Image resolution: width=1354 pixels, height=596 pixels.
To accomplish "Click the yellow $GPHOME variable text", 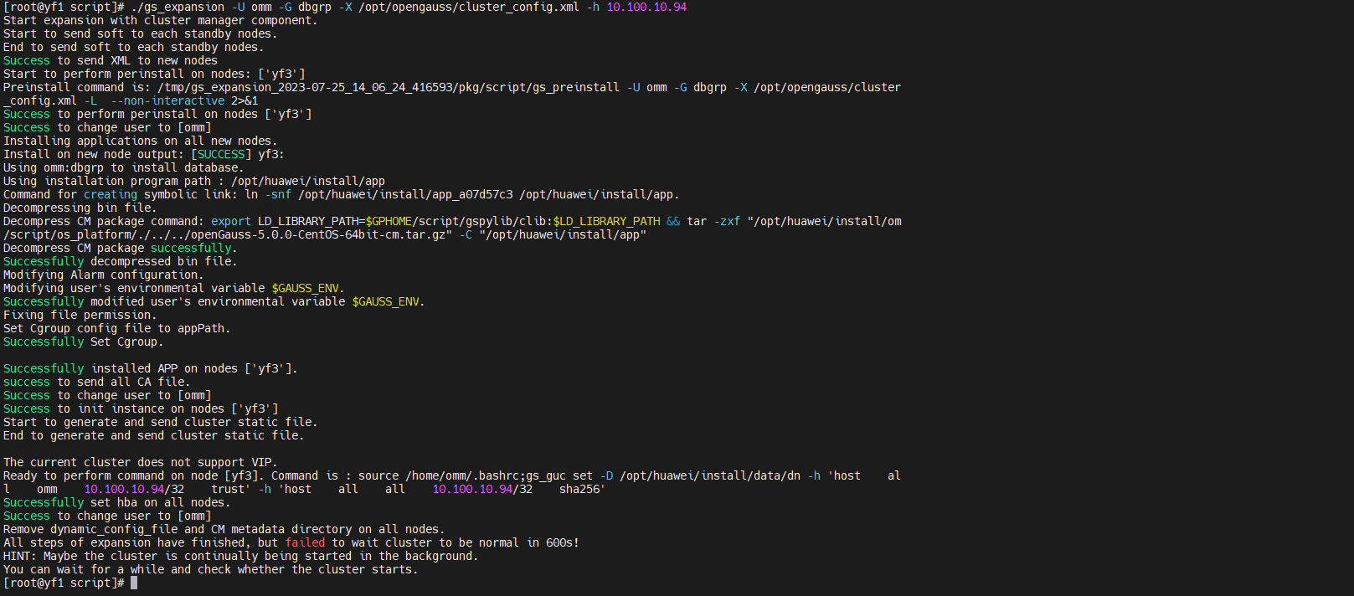I will tap(392, 221).
